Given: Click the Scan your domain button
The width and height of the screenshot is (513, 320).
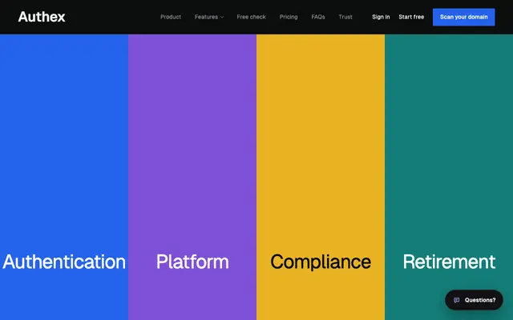Looking at the screenshot, I should click(463, 17).
